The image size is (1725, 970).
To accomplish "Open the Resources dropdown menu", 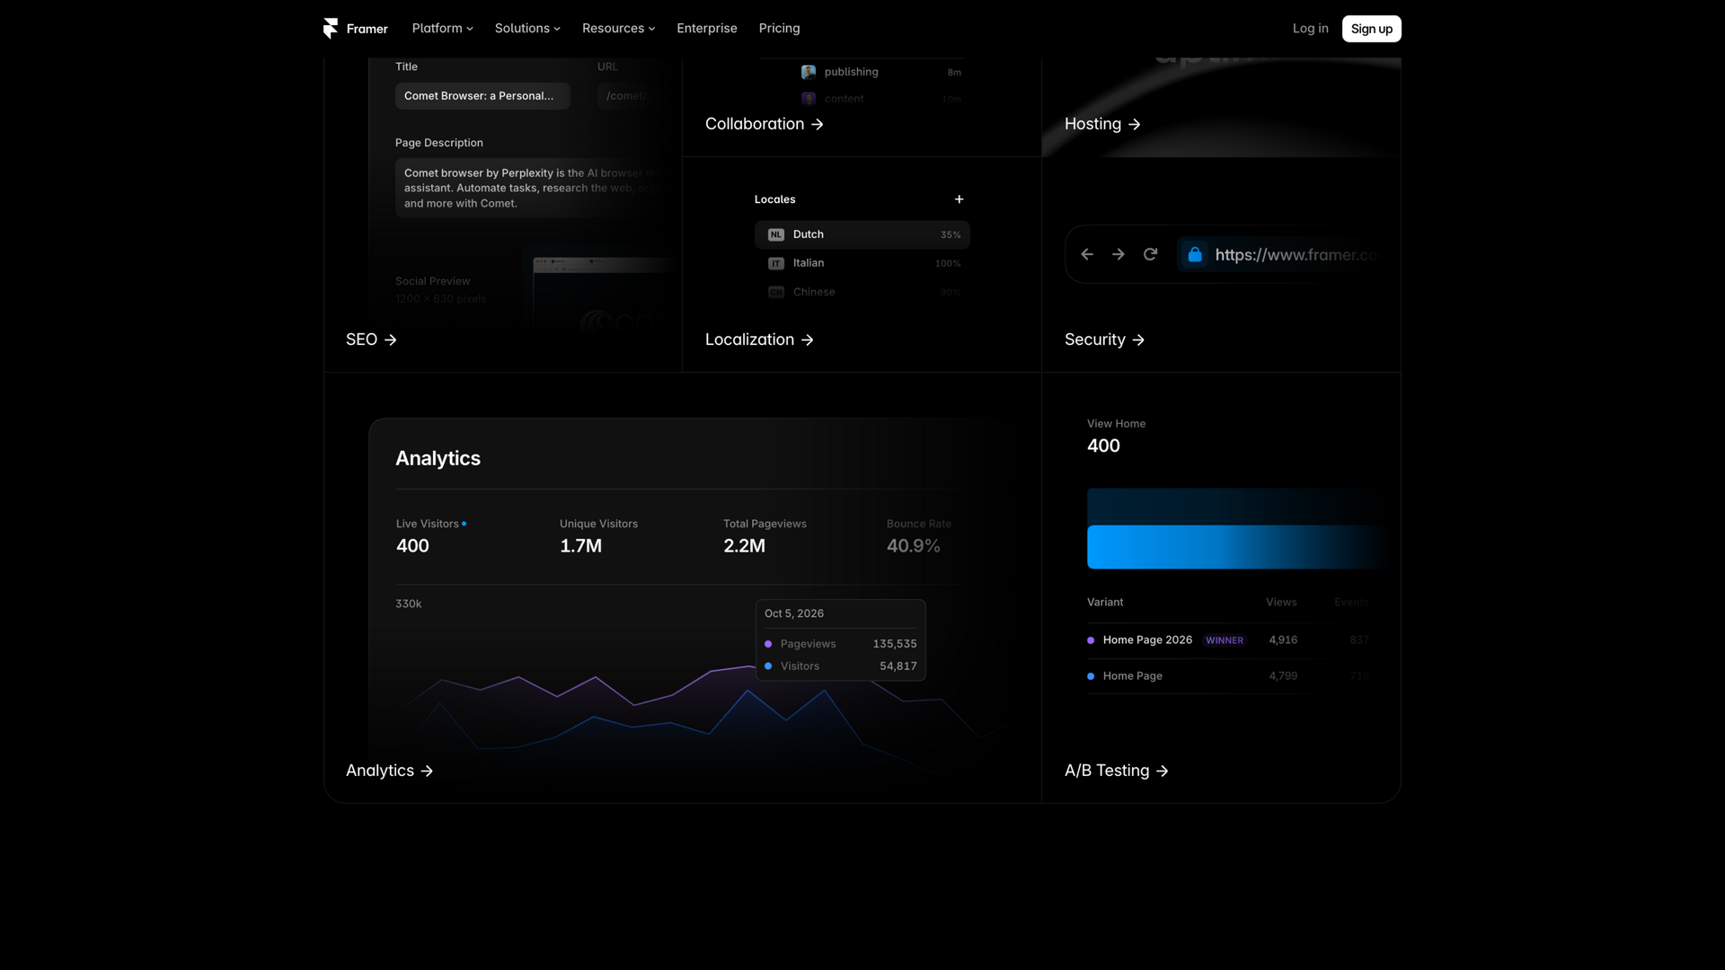I will coord(618,29).
